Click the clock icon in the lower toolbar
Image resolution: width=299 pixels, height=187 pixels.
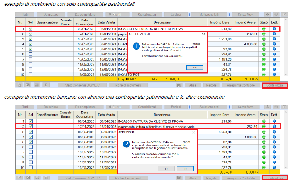click(x=276, y=107)
